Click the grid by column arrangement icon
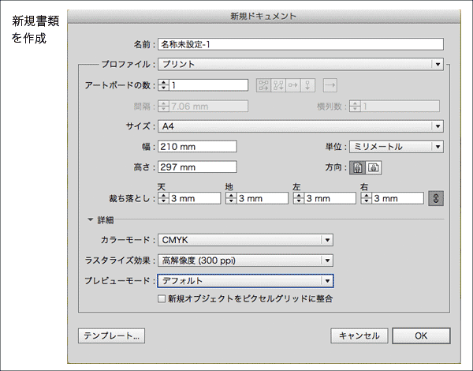Screen dimensions: 473x371 point(278,85)
